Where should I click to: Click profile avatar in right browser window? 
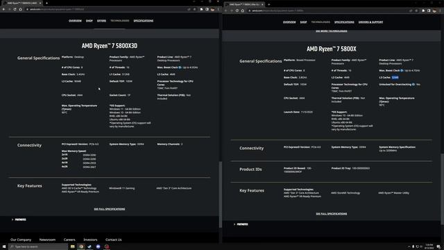click(435, 10)
